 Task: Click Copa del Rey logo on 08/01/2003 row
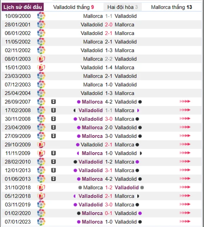41,59
